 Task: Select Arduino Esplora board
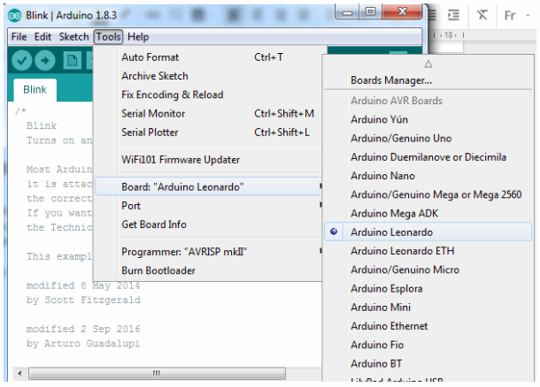(428, 288)
